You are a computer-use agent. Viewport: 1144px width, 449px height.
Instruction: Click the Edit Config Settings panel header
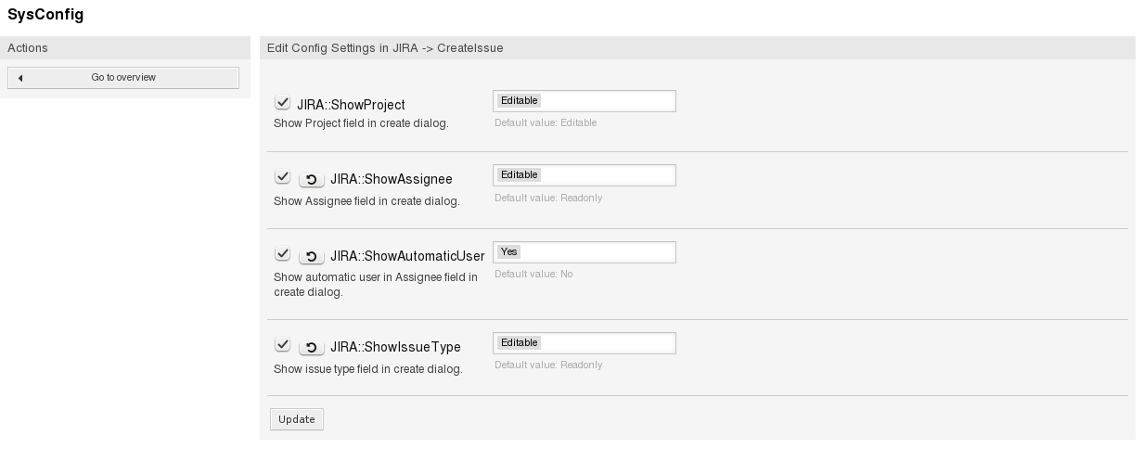click(x=385, y=48)
